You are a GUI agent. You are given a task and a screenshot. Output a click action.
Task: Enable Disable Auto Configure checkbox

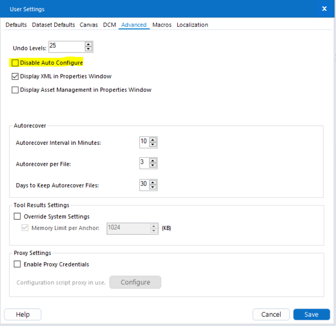[15, 63]
